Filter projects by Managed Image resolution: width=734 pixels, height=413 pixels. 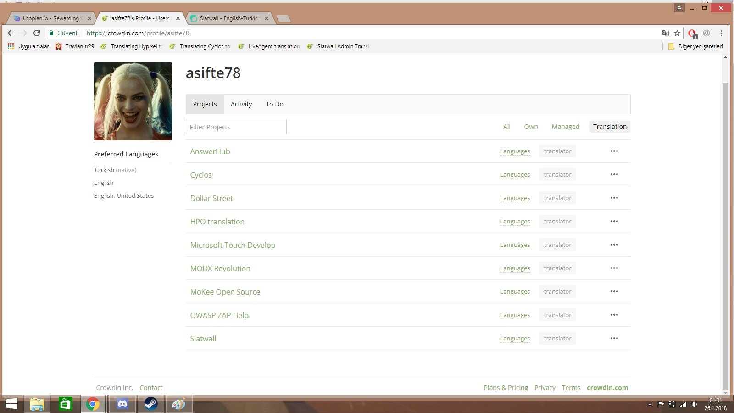(565, 127)
